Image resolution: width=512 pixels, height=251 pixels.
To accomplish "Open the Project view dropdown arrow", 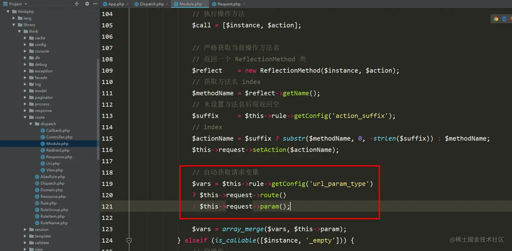I will (26, 4).
